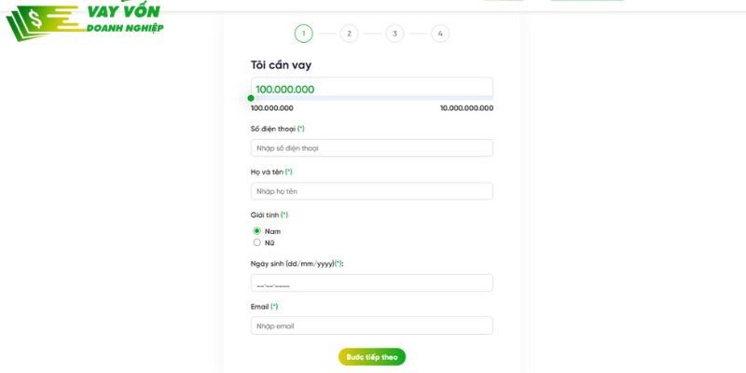Click the maximum value label 10.000.000.000
This screenshot has height=373, width=746.
466,108
